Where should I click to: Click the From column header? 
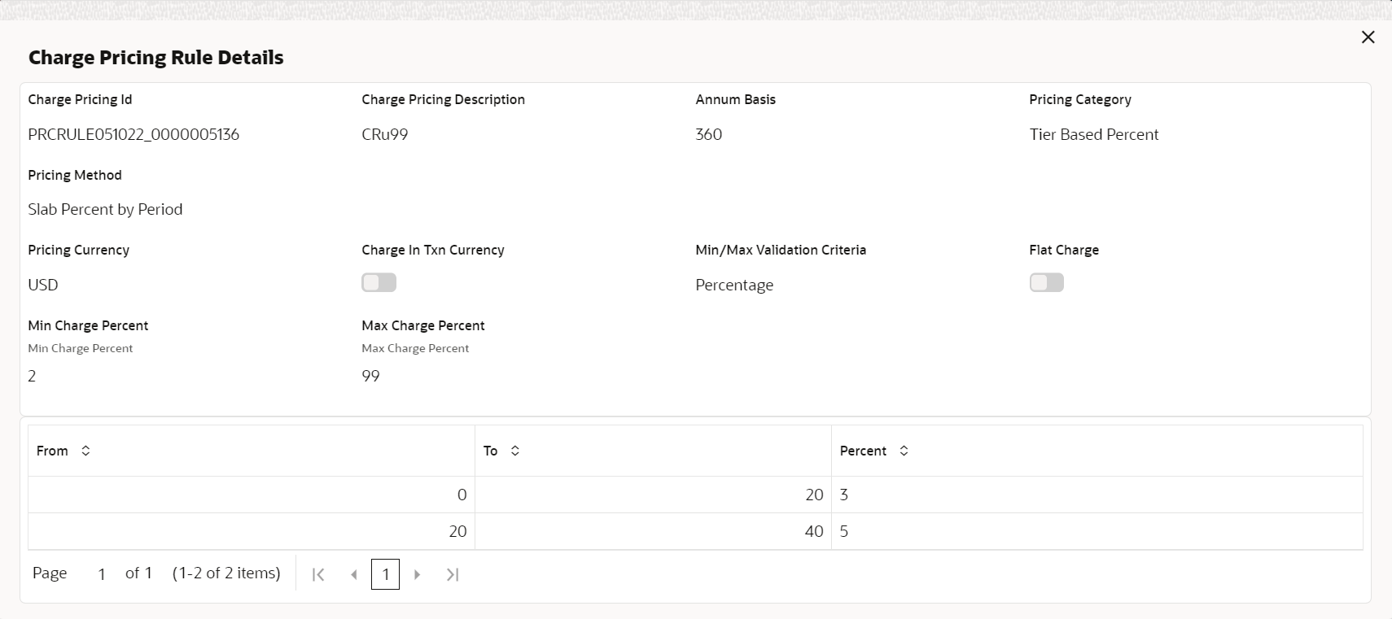52,451
